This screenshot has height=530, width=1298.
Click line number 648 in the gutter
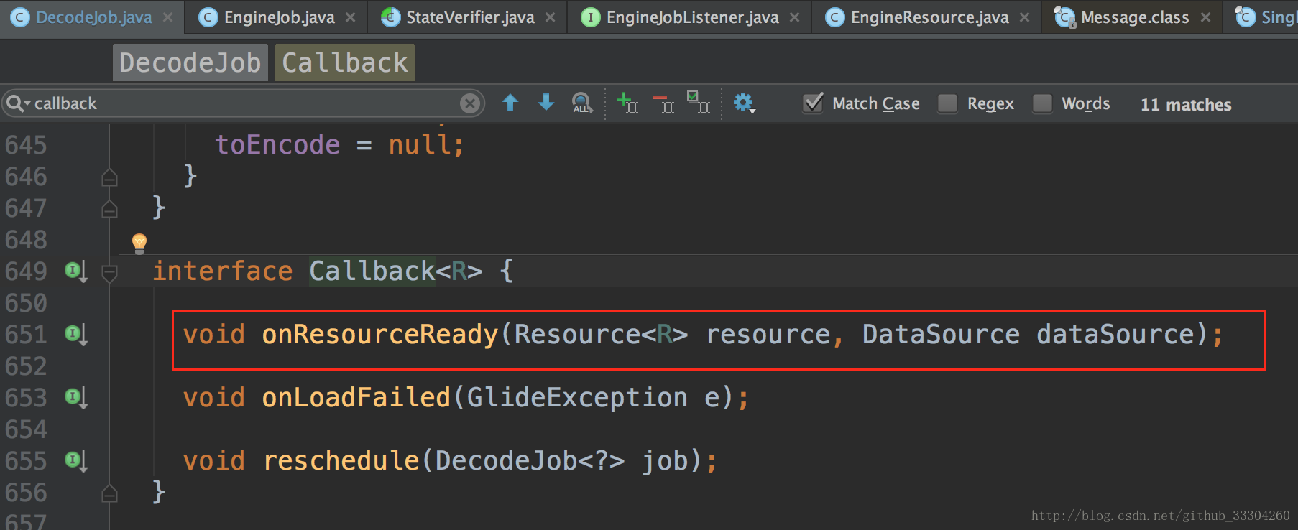click(x=26, y=241)
